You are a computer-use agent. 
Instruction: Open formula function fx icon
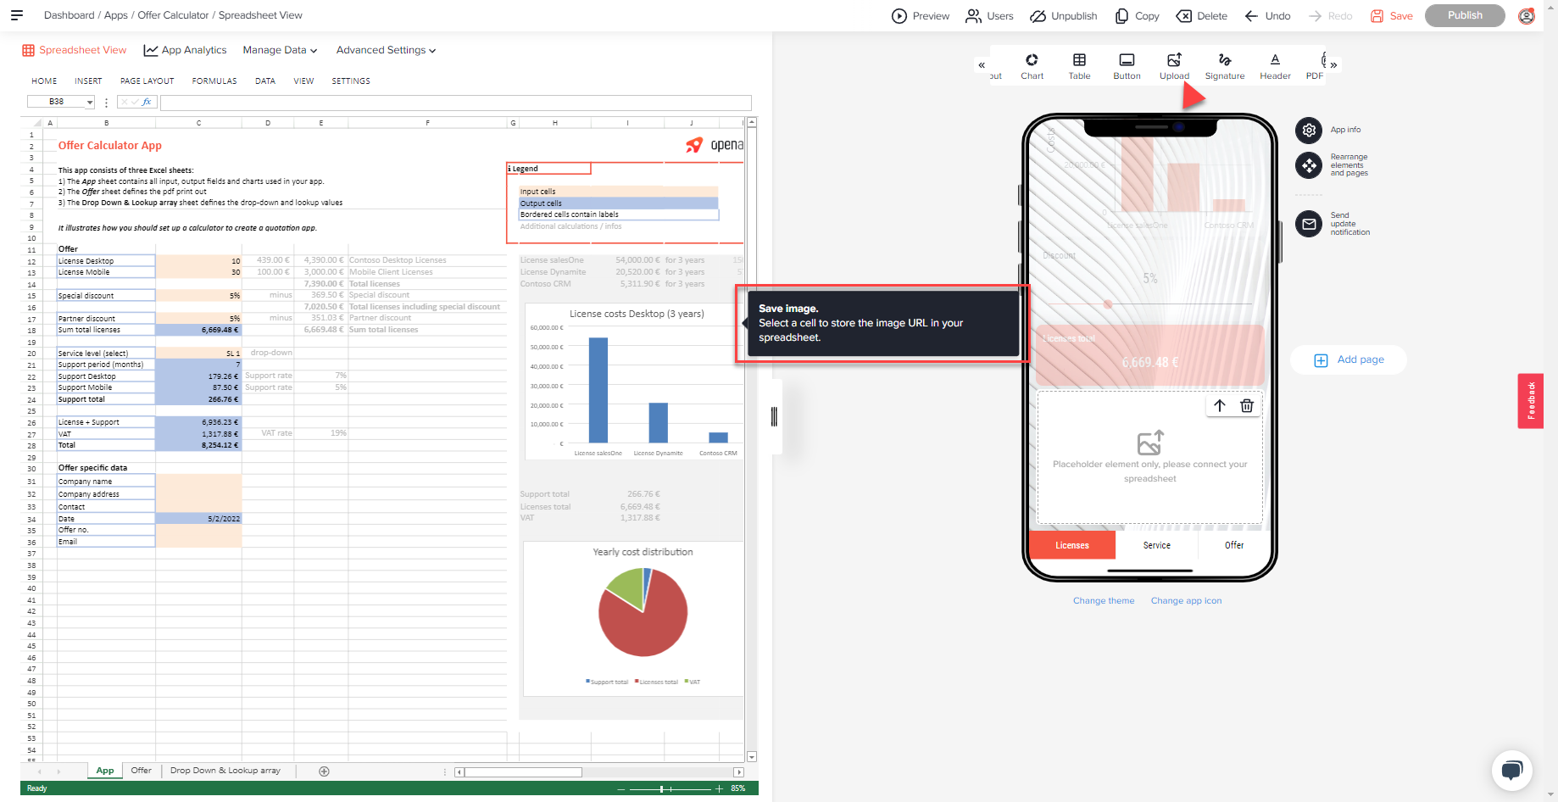pos(147,102)
